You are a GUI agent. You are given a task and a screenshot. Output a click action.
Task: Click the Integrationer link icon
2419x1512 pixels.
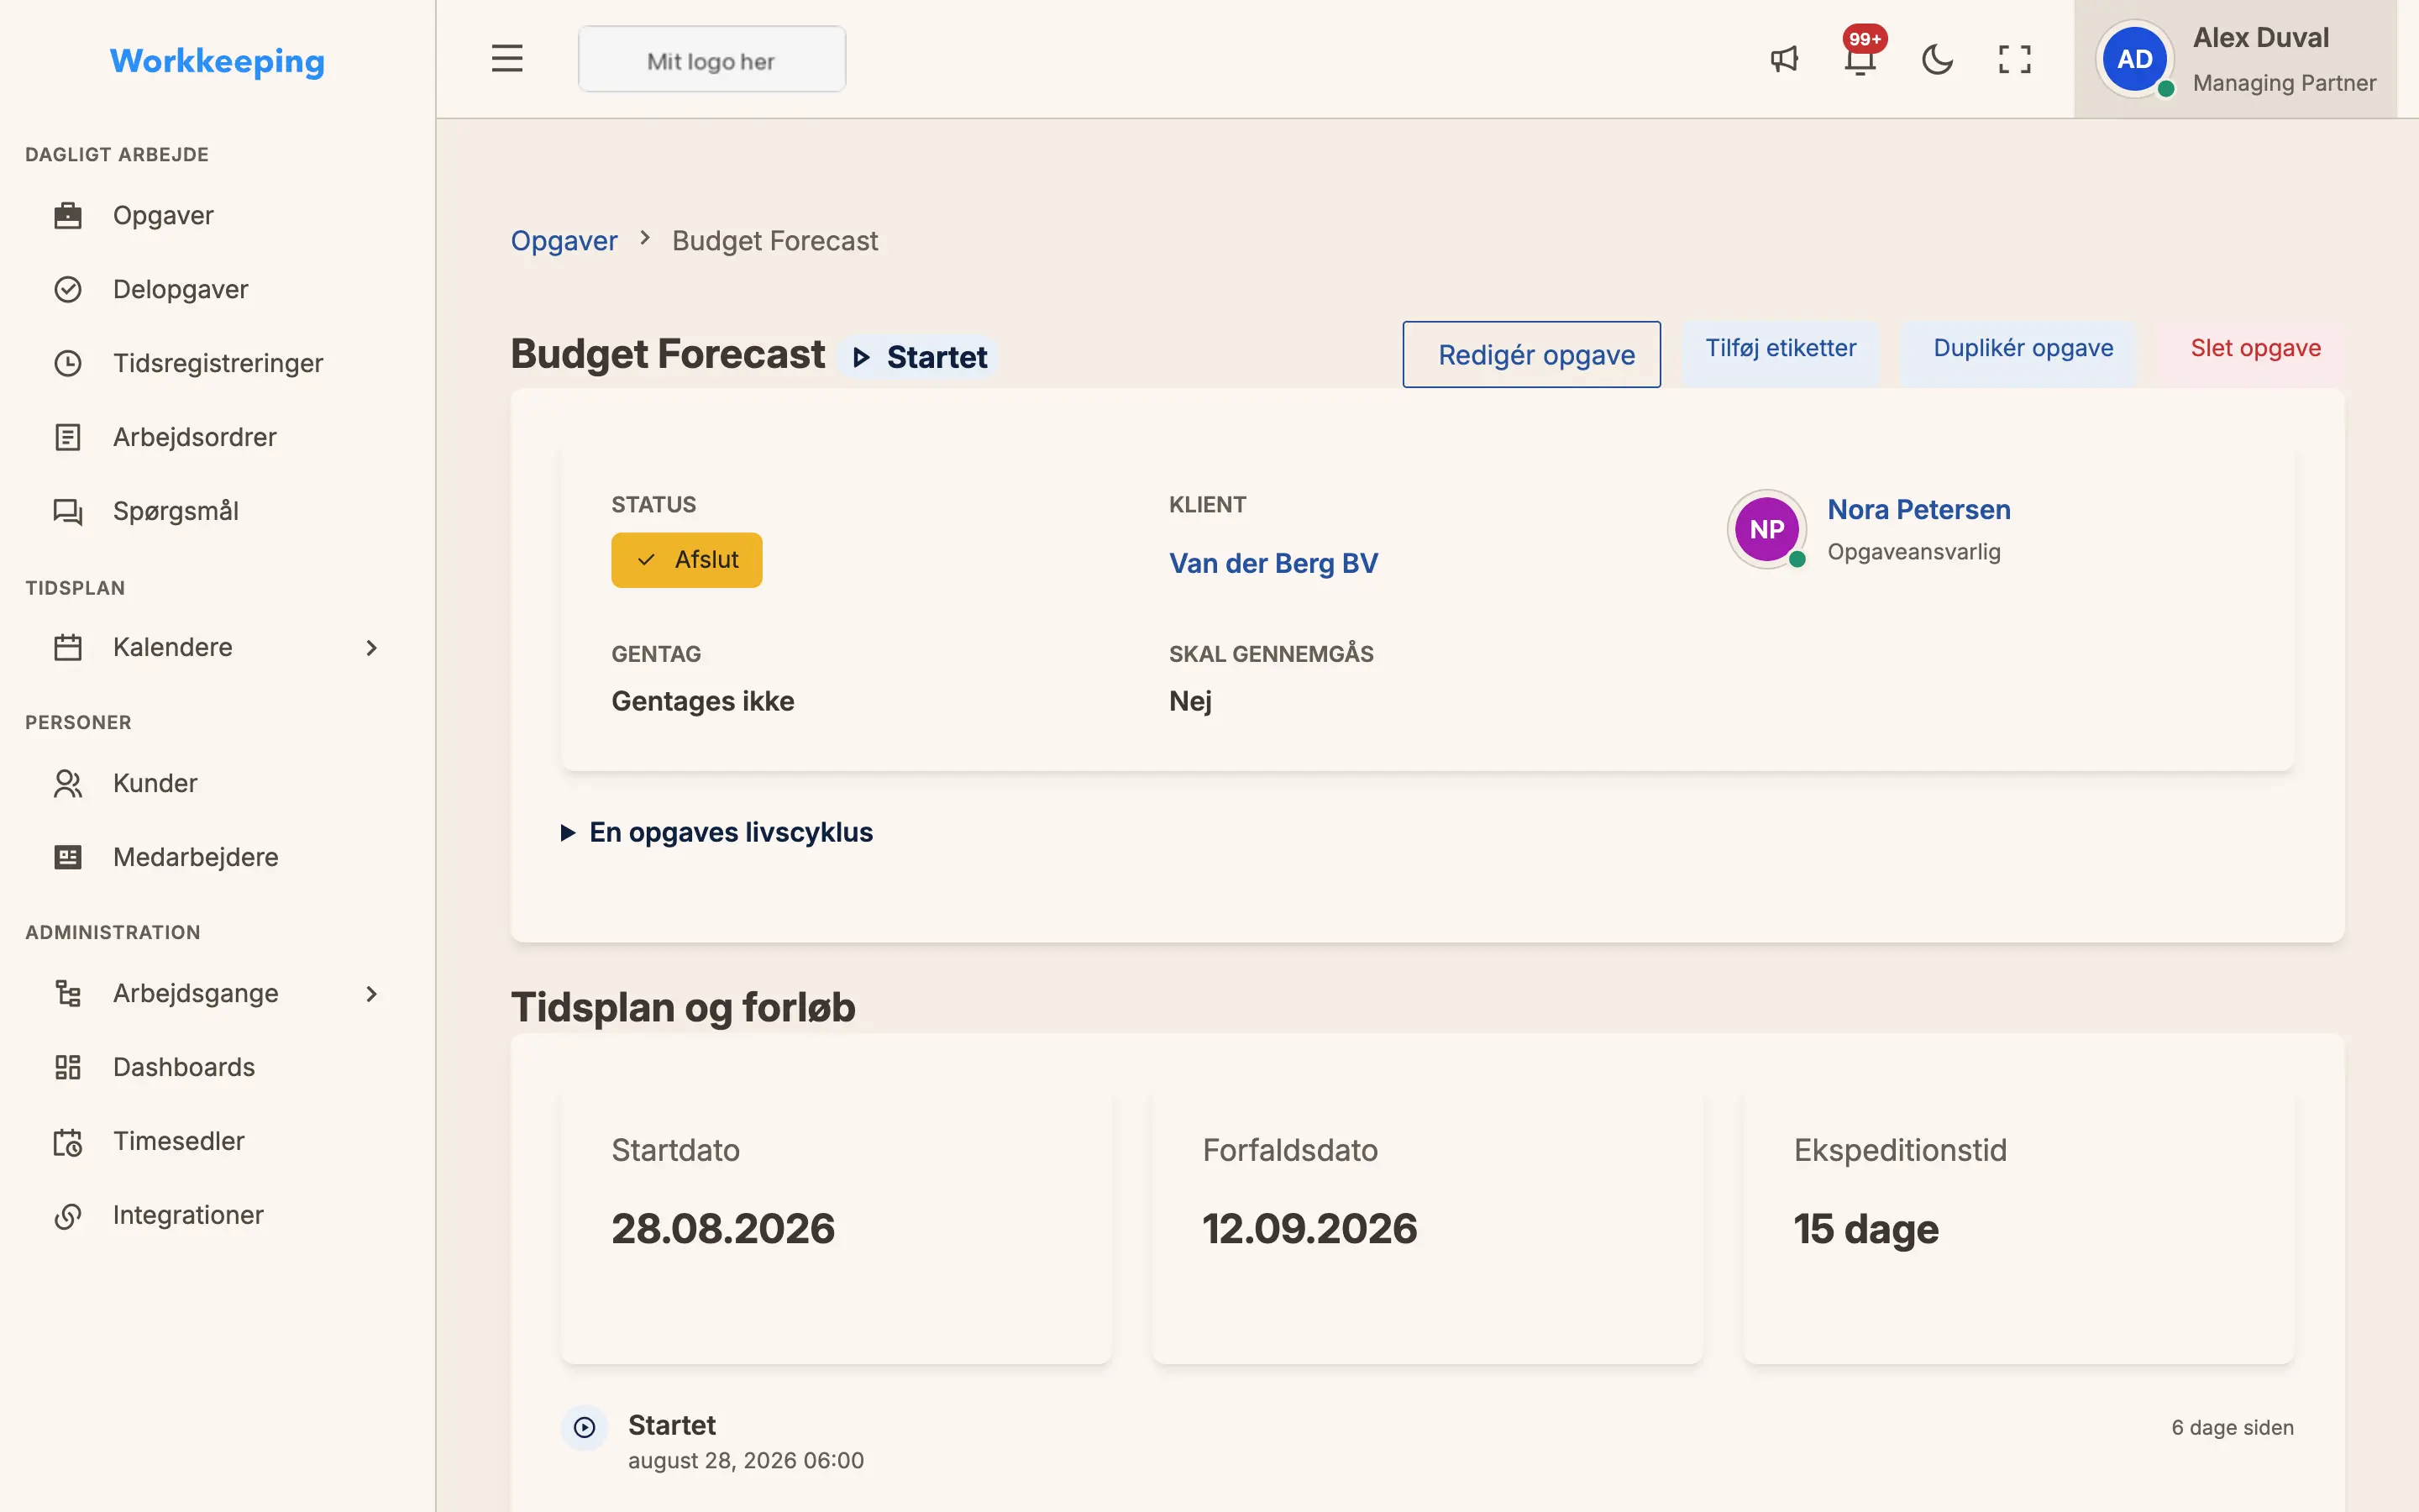68,1215
